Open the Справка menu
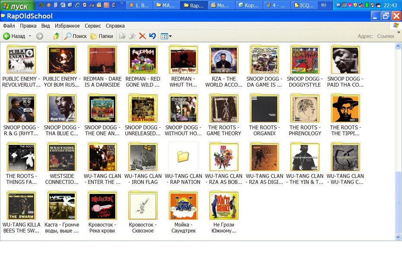This screenshot has width=402, height=261. pyautogui.click(x=115, y=25)
